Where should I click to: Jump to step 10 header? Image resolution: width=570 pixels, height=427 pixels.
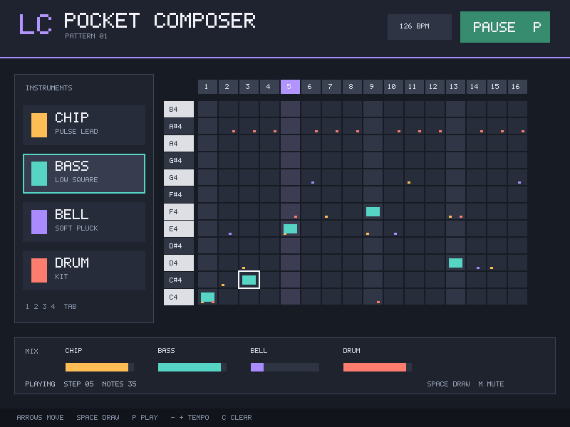(394, 87)
